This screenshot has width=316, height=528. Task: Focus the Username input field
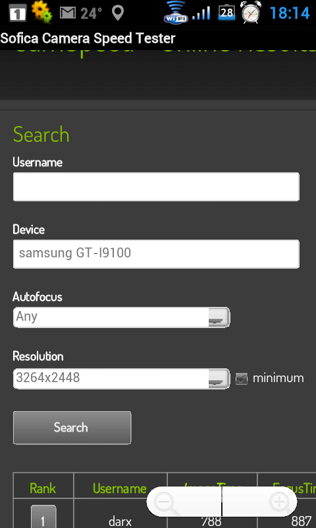tap(156, 187)
